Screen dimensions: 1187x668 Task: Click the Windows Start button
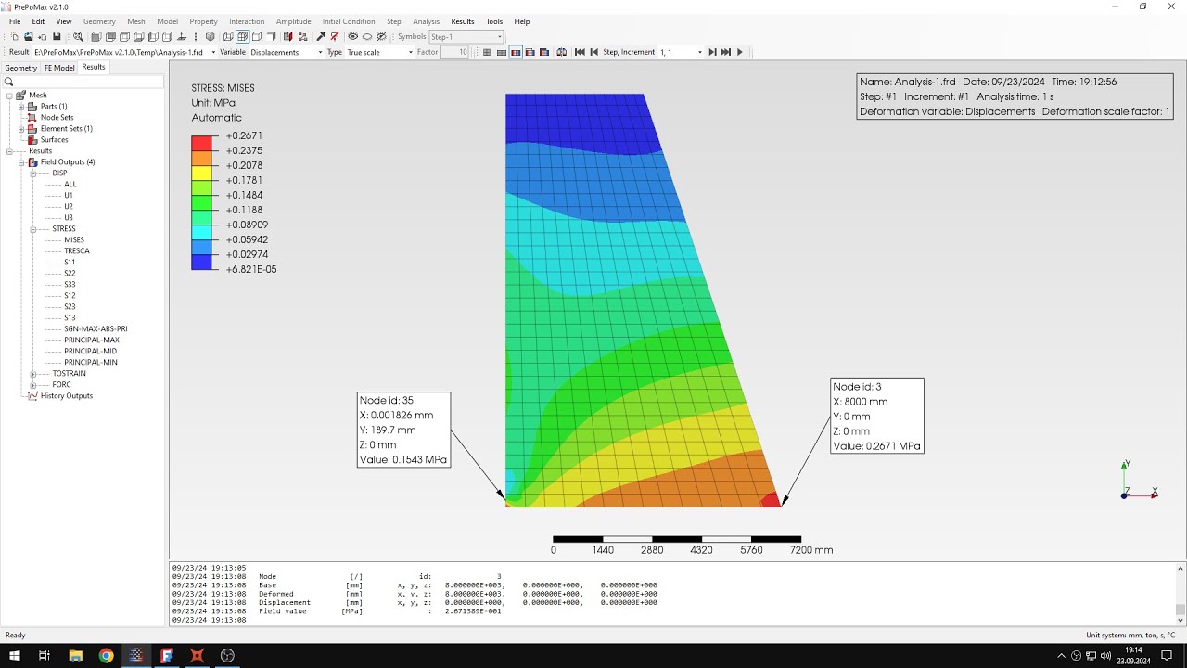pos(15,655)
